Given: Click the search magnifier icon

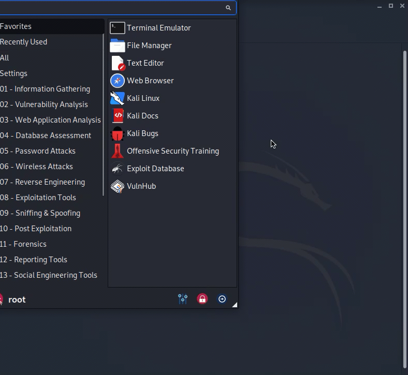Looking at the screenshot, I should point(228,8).
